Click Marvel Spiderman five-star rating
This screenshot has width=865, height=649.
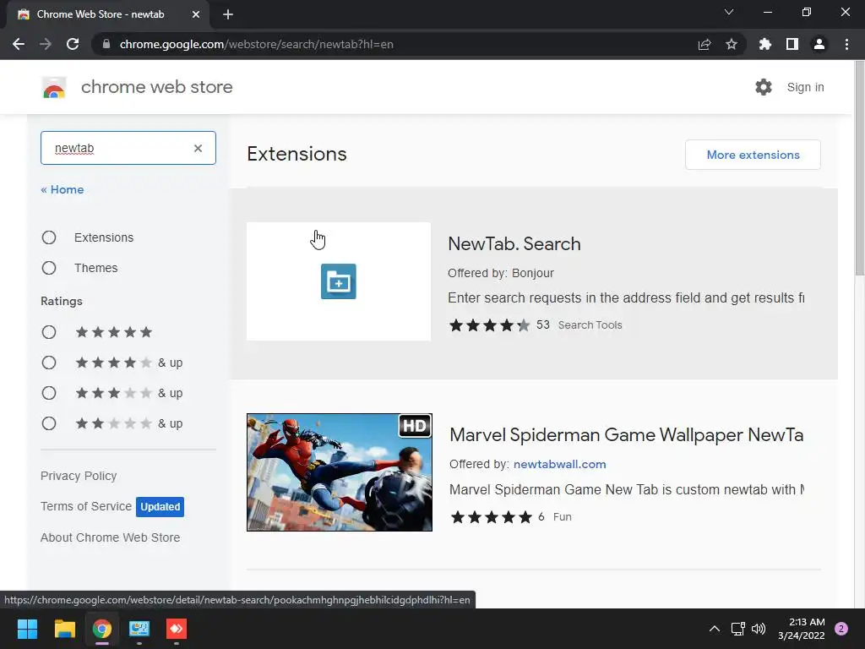[491, 517]
